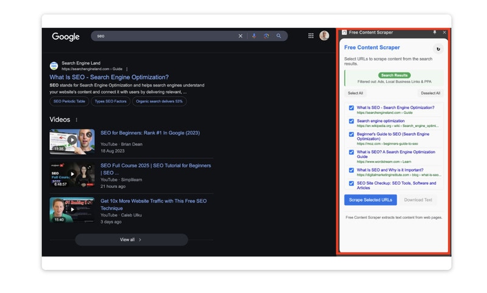Open the Google apps grid
The width and height of the screenshot is (487, 293).
pos(311,36)
